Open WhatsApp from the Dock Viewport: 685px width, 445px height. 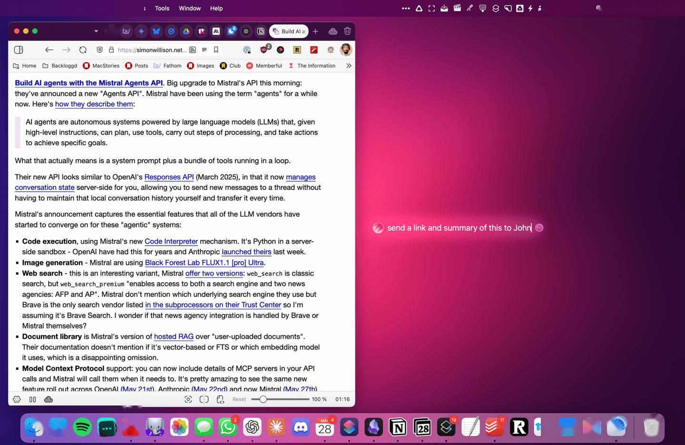(228, 427)
